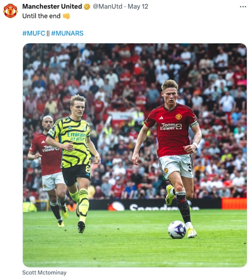Open the tweet via May 12 timestamp
Viewport: 252px width, 278px height.
(x=138, y=7)
